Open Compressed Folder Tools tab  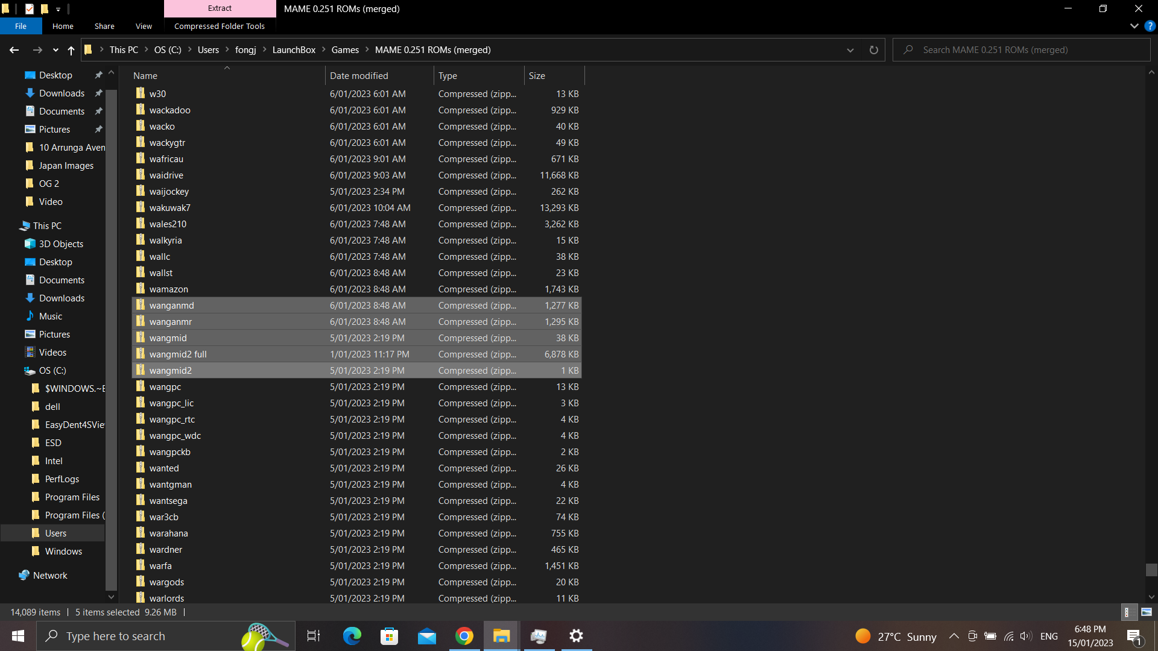(220, 26)
